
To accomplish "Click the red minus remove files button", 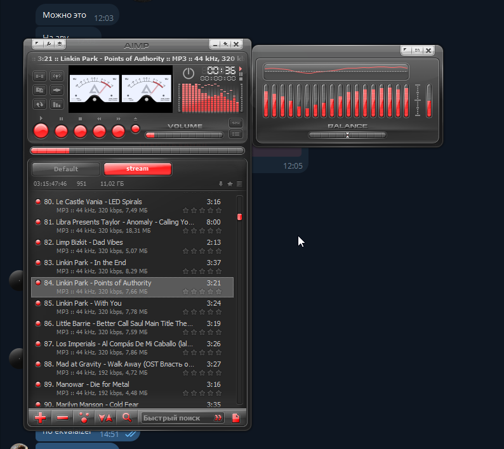I will click(62, 417).
